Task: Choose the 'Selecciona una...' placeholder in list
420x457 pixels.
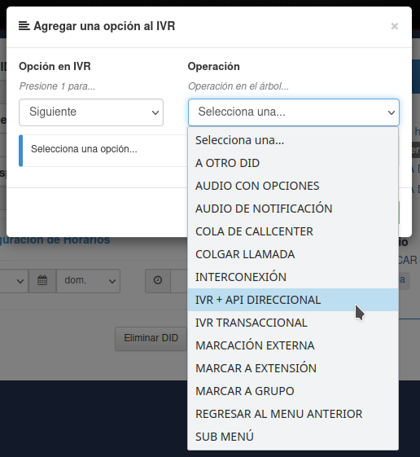Action: tap(293, 140)
